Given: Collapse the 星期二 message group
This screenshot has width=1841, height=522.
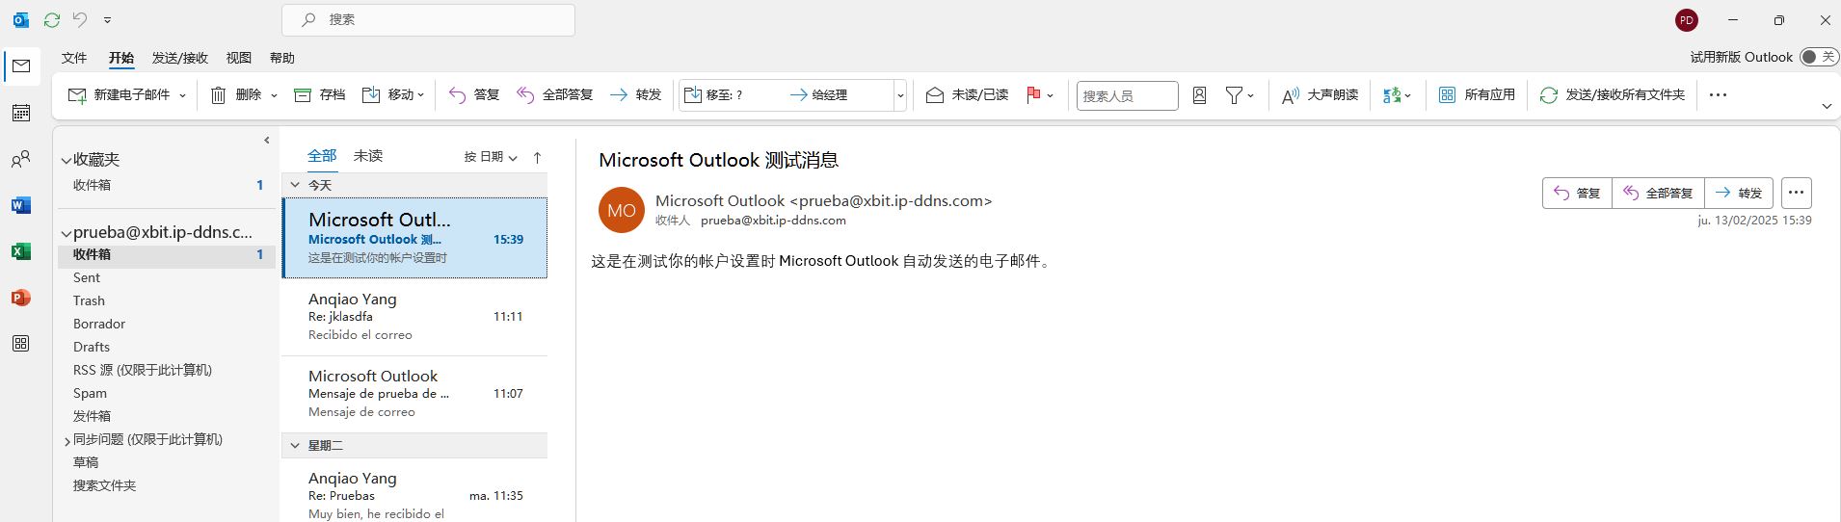Looking at the screenshot, I should [295, 445].
